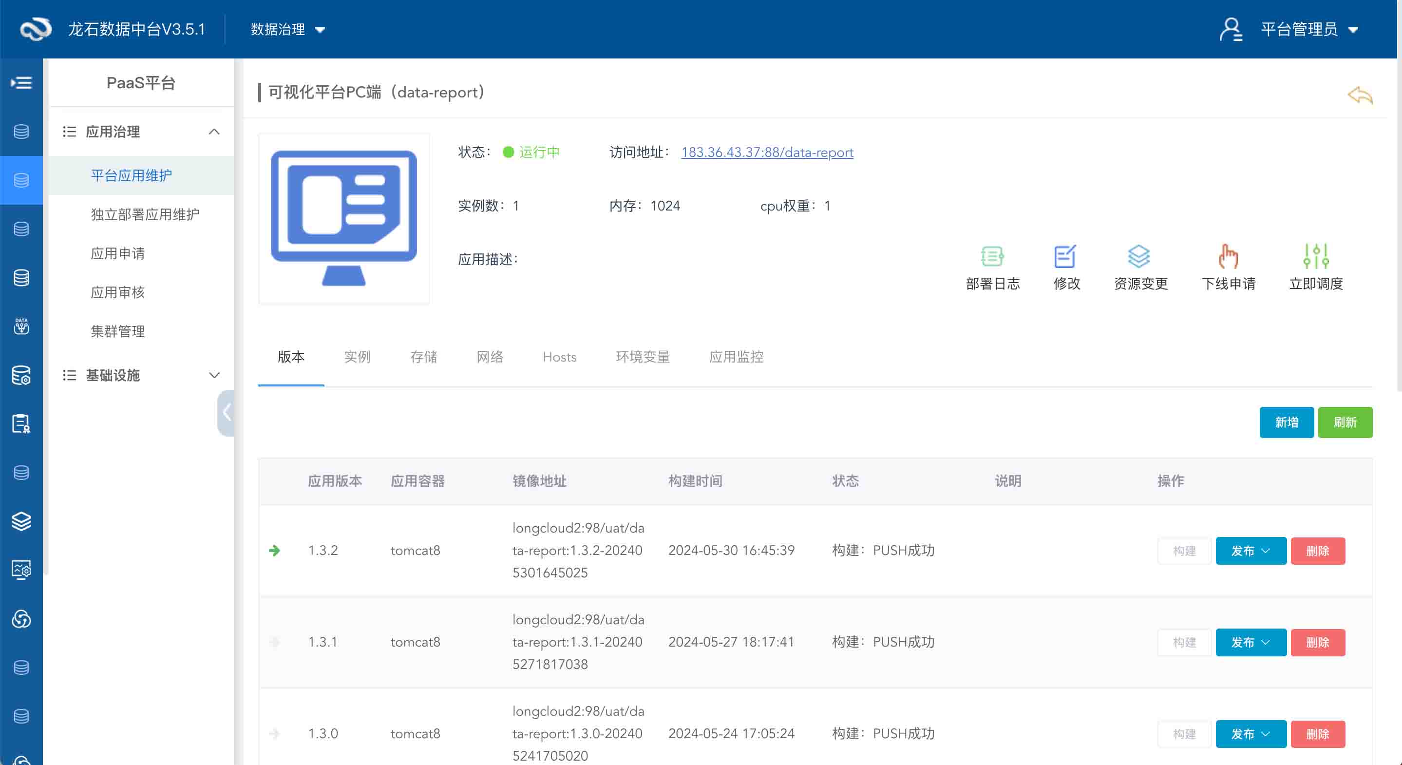The image size is (1402, 765).
Task: Click the PaaS平台 panel title
Action: pos(141,83)
